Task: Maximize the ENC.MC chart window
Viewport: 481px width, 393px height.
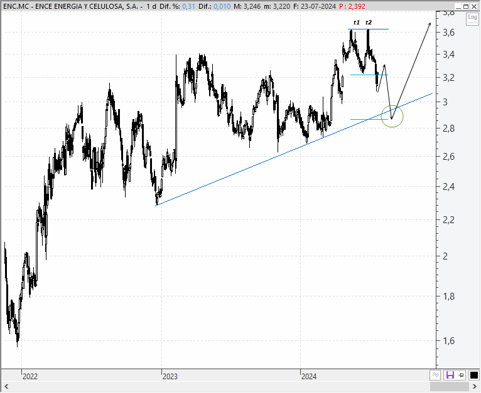Action: click(x=466, y=6)
